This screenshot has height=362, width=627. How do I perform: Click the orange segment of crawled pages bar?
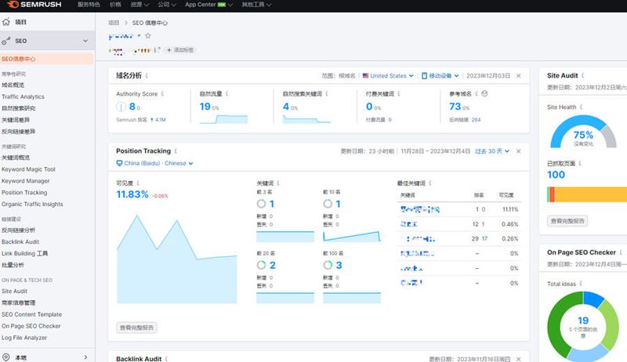[x=552, y=194]
